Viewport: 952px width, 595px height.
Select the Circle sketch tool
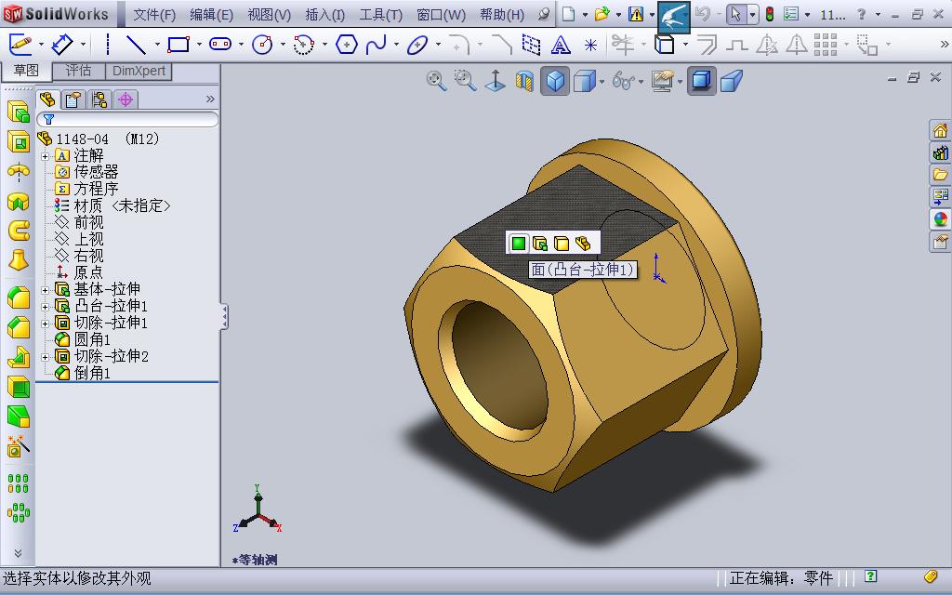(x=262, y=45)
